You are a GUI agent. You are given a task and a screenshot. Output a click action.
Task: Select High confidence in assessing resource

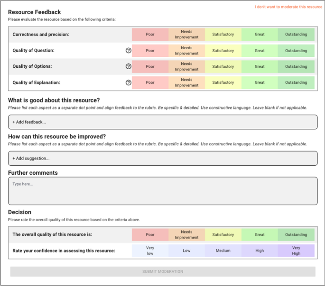coord(260,250)
